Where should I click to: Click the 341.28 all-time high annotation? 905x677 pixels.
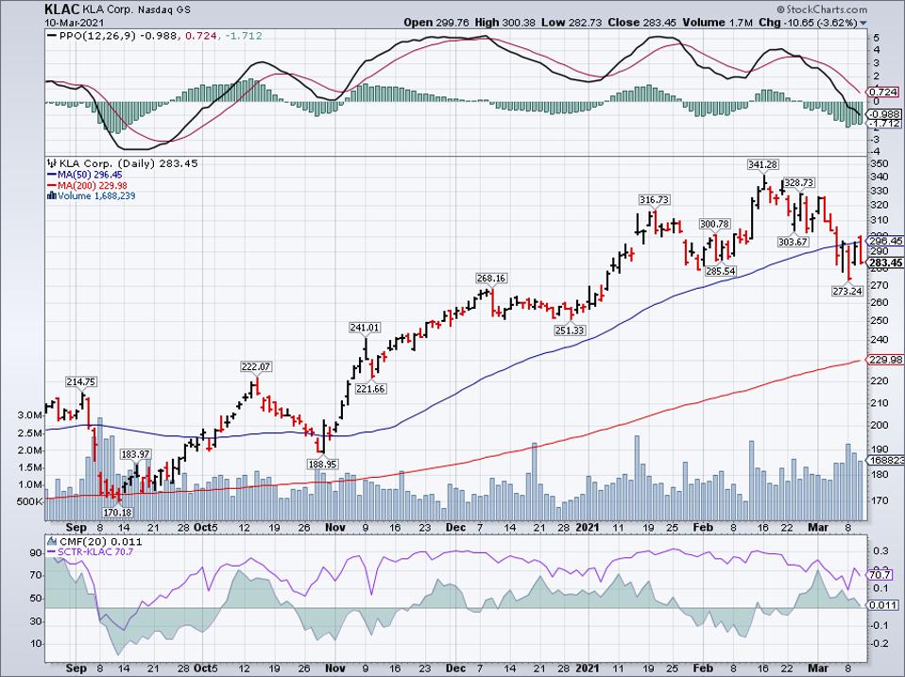[x=763, y=164]
